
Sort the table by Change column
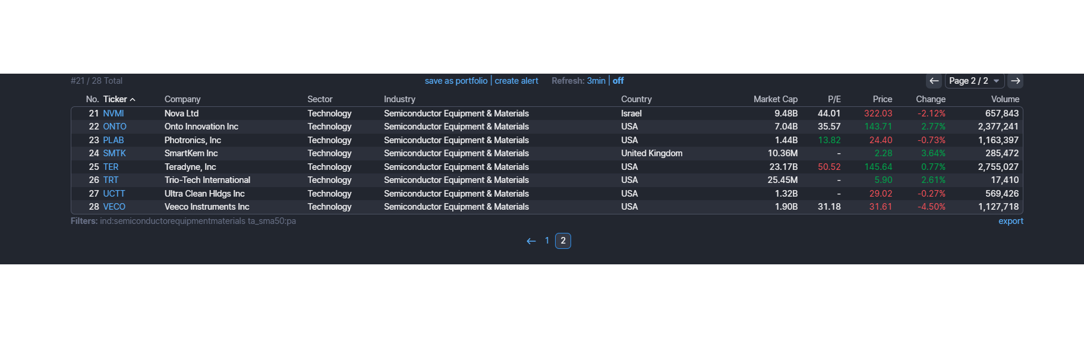pyautogui.click(x=930, y=99)
